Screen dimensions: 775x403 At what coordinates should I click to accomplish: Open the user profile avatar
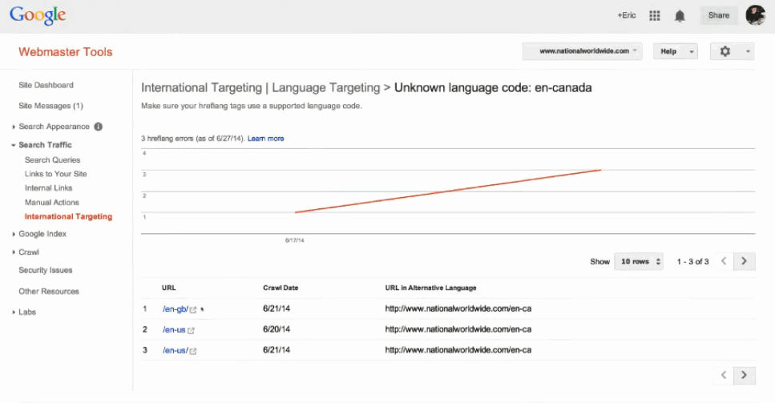(755, 15)
